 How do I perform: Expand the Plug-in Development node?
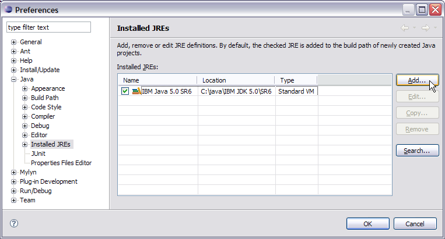point(14,181)
